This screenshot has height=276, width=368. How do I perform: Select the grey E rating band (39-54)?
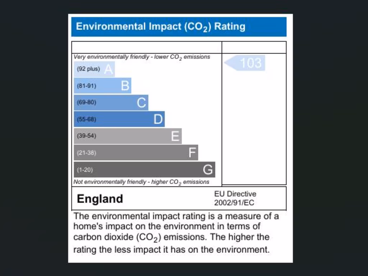tap(128, 136)
